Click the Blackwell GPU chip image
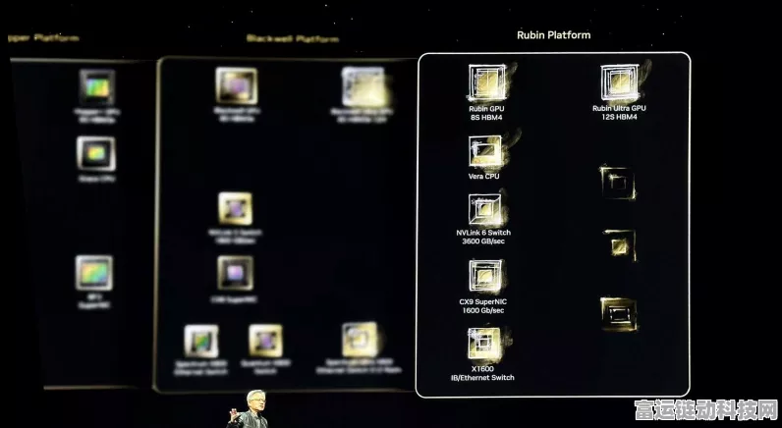Viewport: 782px width, 428px height. click(x=237, y=85)
